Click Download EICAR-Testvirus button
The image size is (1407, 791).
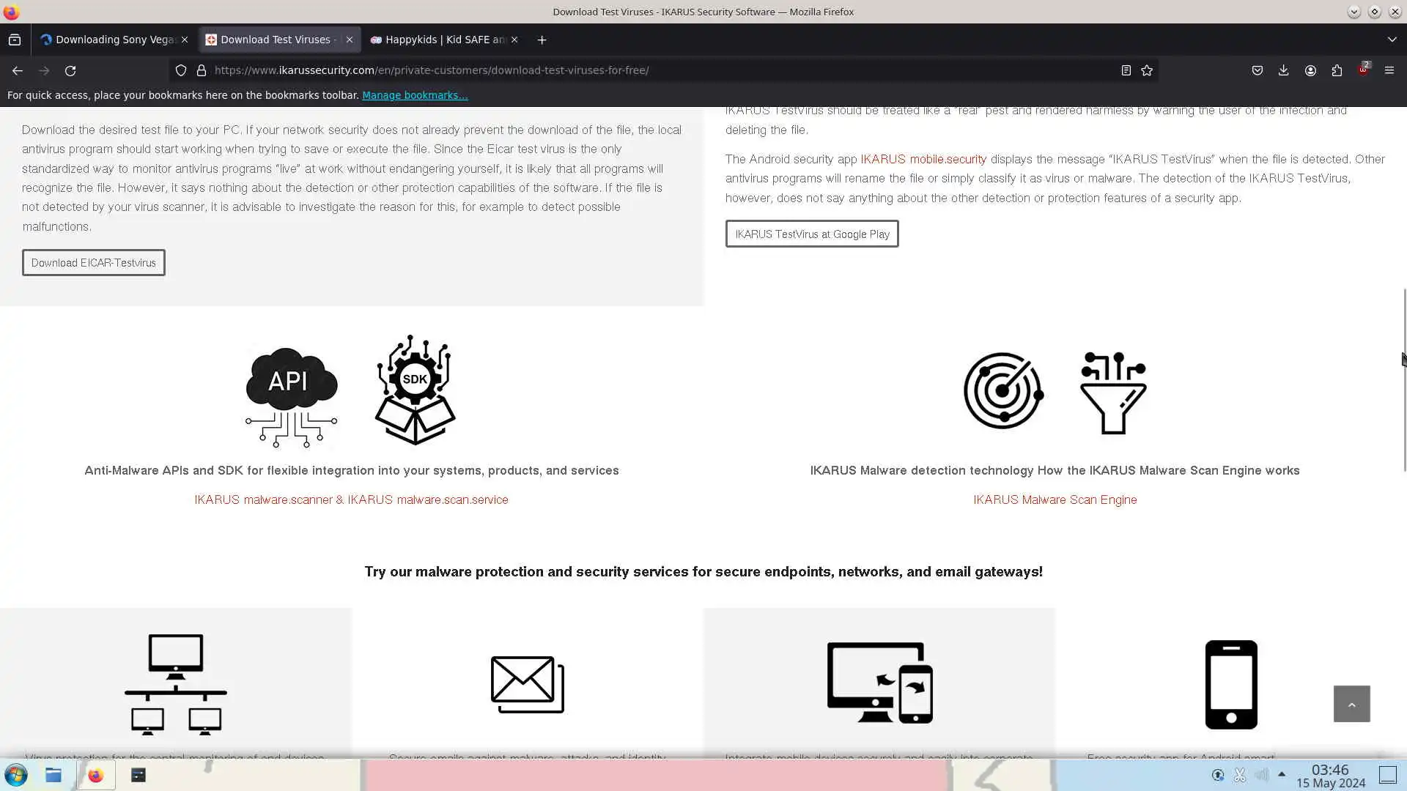[93, 263]
